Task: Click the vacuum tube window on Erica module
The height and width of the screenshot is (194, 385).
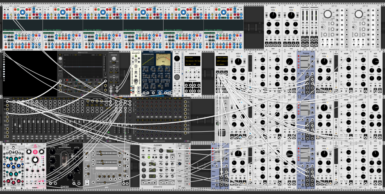Action: pos(65,158)
